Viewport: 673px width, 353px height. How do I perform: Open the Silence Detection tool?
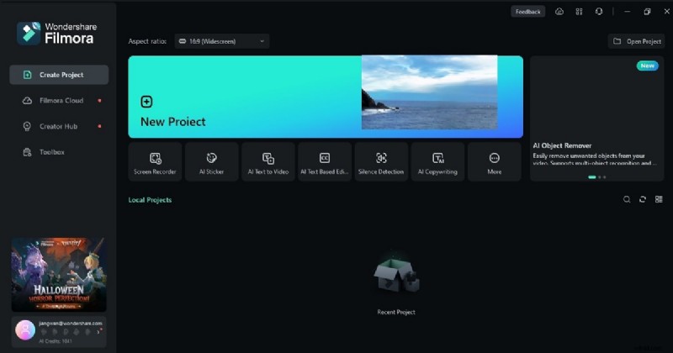tap(381, 161)
